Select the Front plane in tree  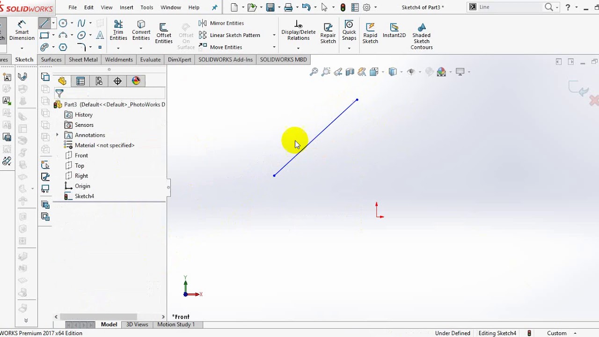pos(77,155)
